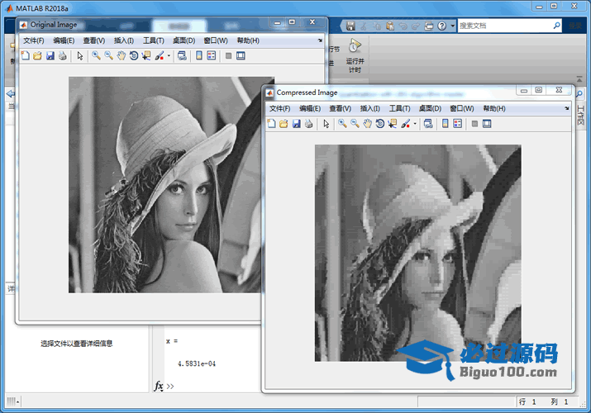Select Data Cursor tool in Original Image toolbar

(x=146, y=55)
